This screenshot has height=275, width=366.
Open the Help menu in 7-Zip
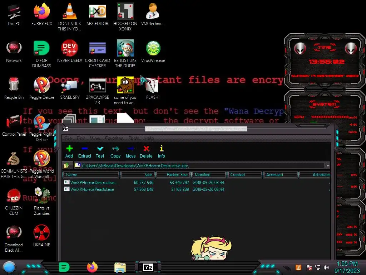149,138
